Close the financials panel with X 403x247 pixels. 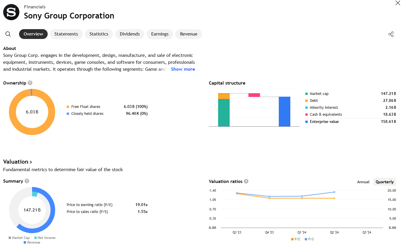coord(398,3)
